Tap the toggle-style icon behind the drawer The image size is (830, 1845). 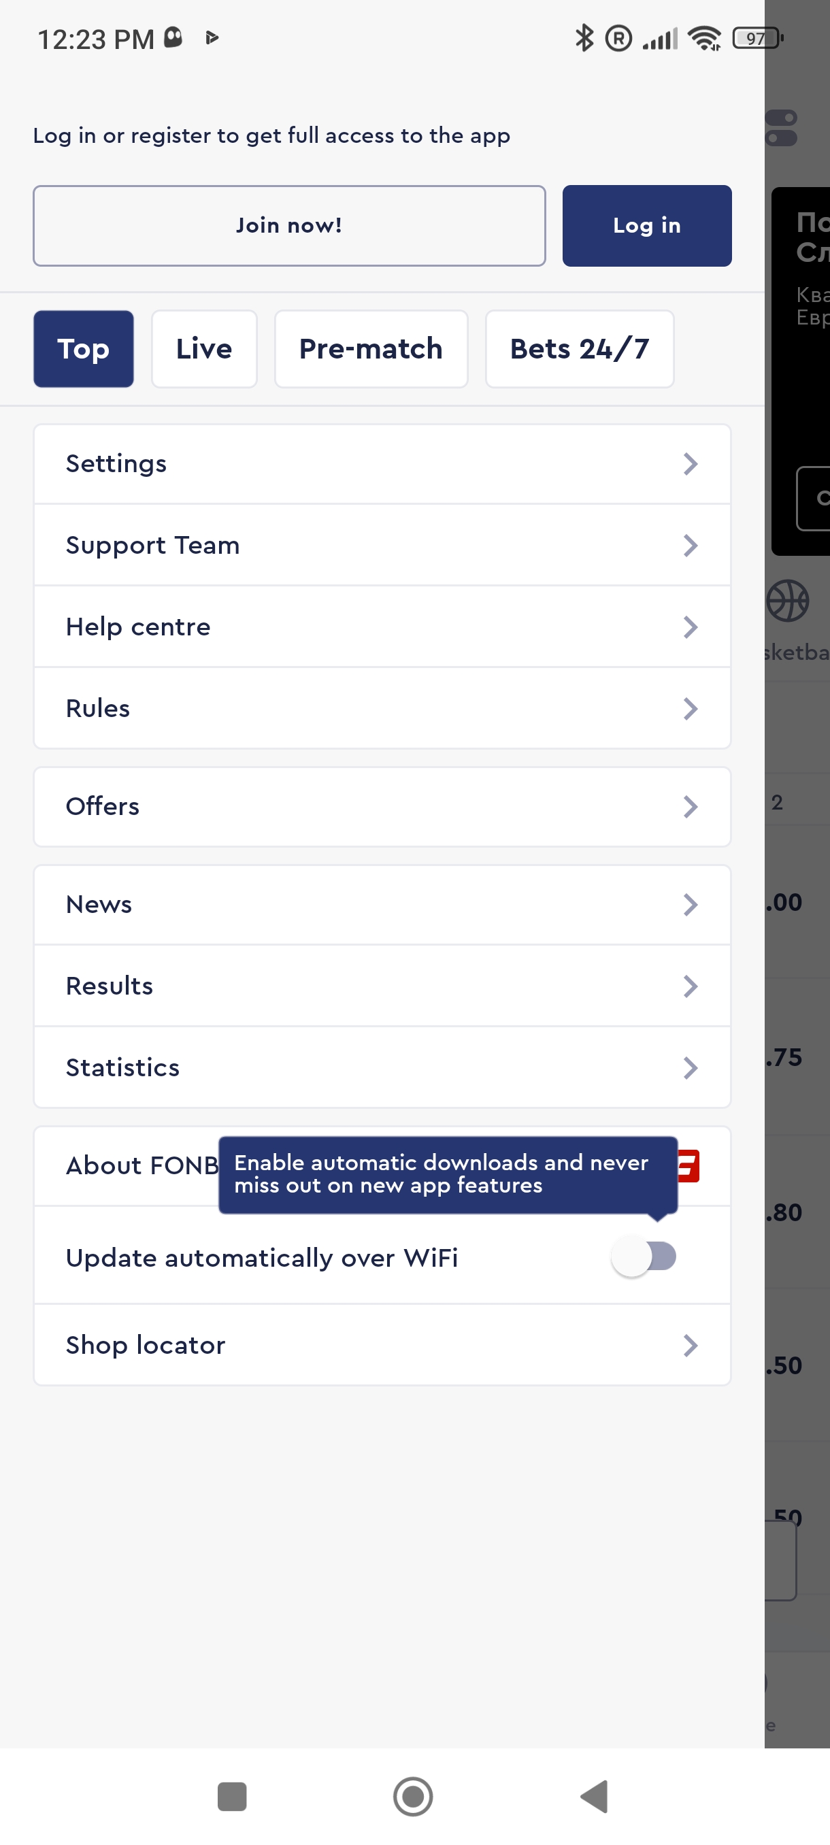coord(781,127)
